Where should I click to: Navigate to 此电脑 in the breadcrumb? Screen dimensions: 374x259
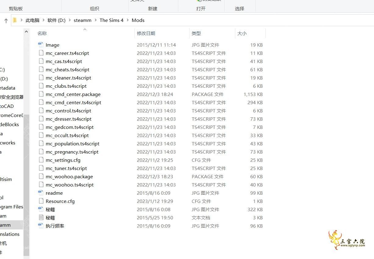[x=33, y=20]
